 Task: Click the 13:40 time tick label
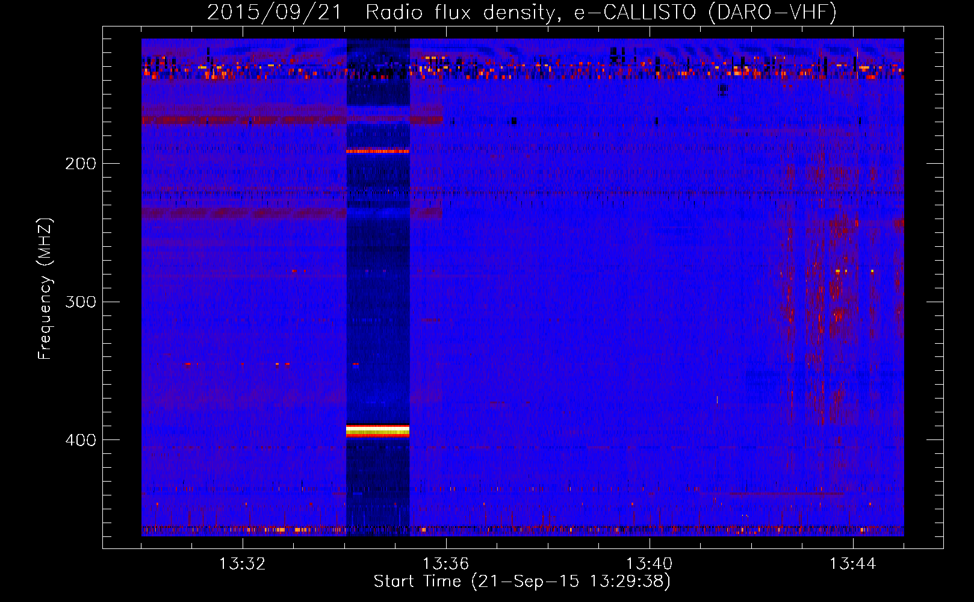649,564
